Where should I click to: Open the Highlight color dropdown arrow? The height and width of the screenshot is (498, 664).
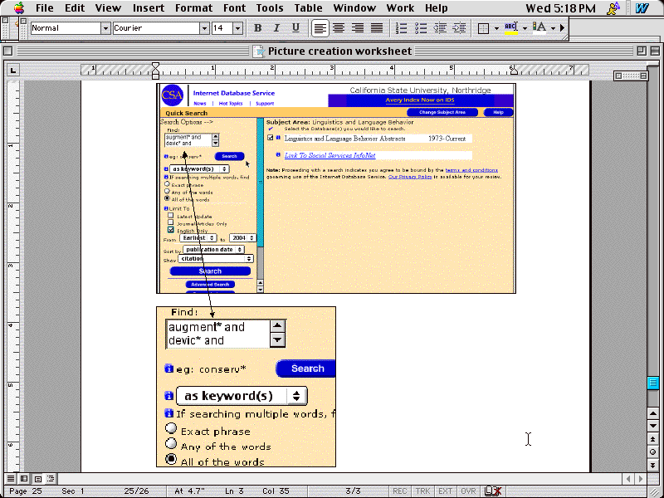[x=525, y=28]
